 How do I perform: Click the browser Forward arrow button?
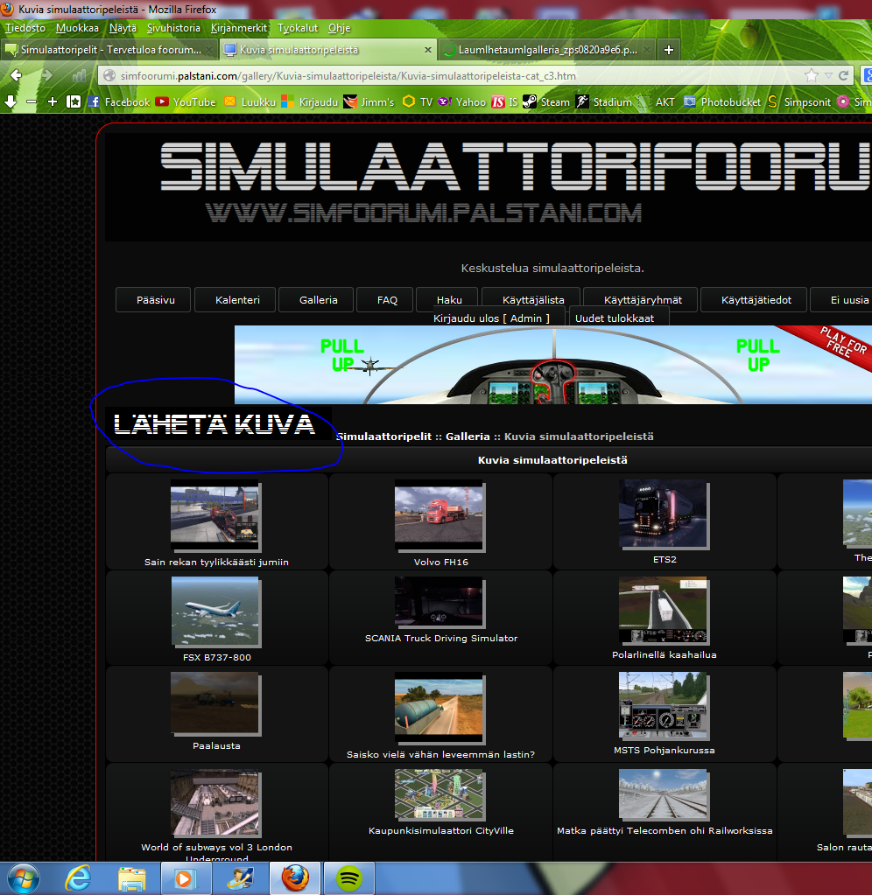[46, 75]
